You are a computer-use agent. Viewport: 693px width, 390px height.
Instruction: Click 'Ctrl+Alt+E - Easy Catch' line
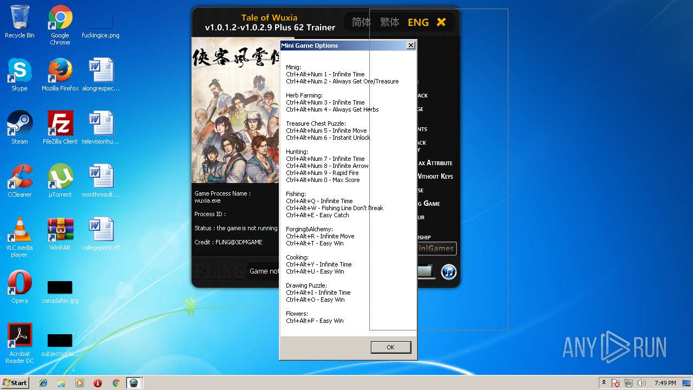coord(317,215)
